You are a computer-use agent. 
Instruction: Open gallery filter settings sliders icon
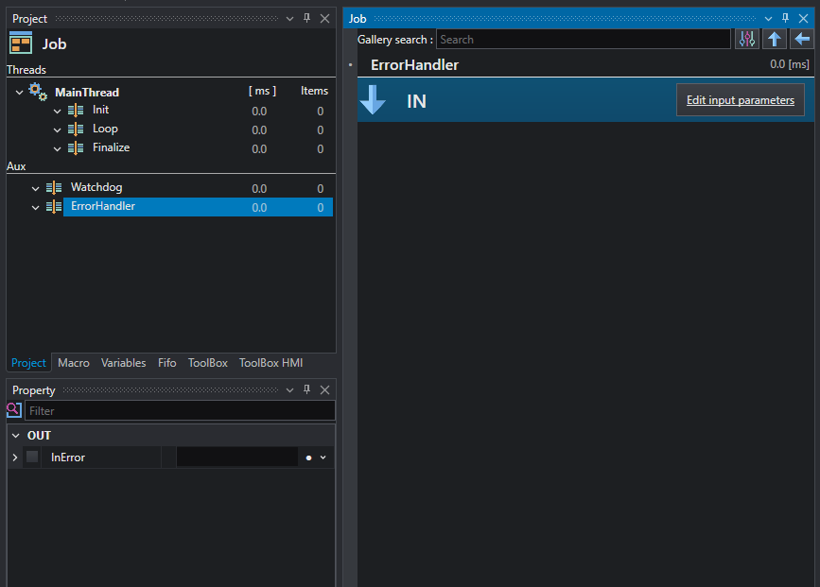747,39
